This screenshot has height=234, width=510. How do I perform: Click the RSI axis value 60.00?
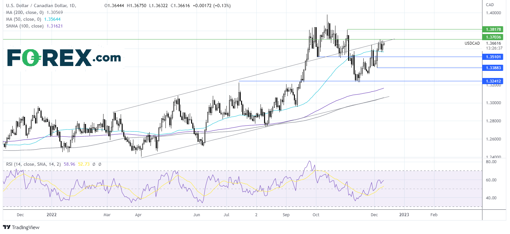[x=491, y=180]
